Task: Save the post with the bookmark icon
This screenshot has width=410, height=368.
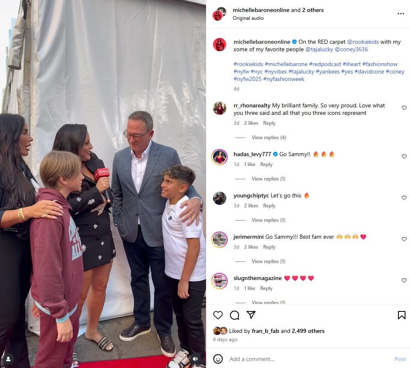Action: [x=402, y=315]
